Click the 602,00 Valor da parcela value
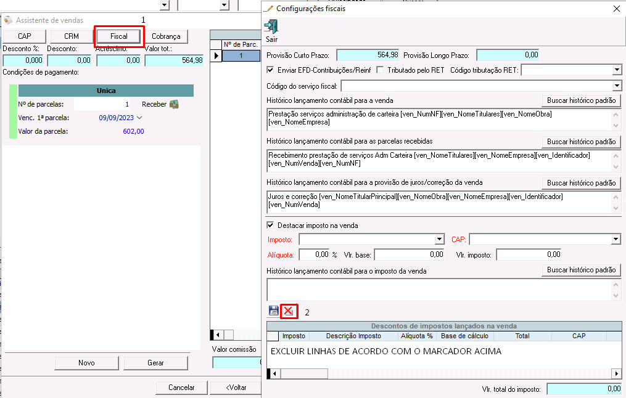The image size is (626, 398). (x=133, y=131)
